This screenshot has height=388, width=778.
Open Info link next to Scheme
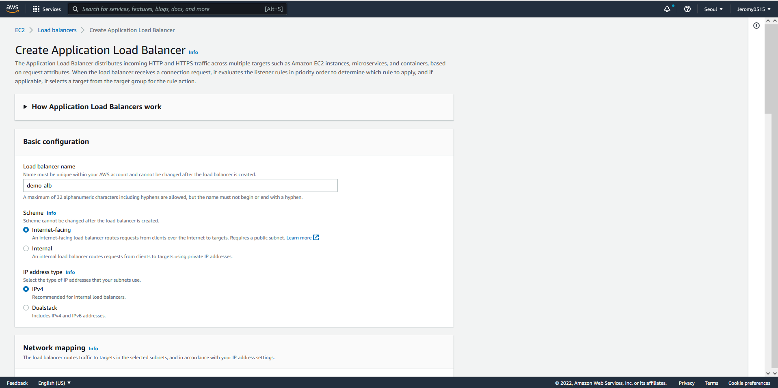51,213
